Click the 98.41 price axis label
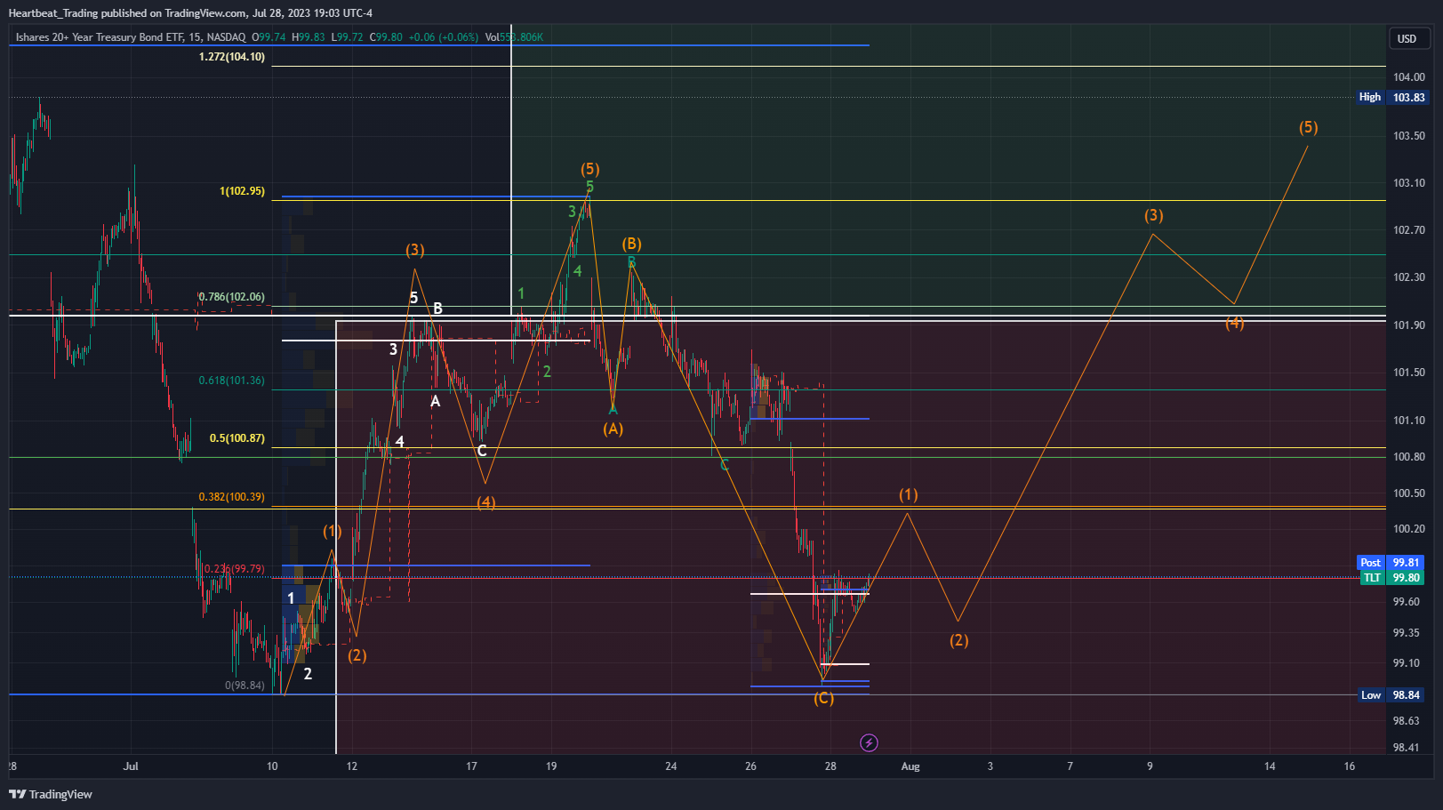1443x810 pixels. click(x=1407, y=748)
